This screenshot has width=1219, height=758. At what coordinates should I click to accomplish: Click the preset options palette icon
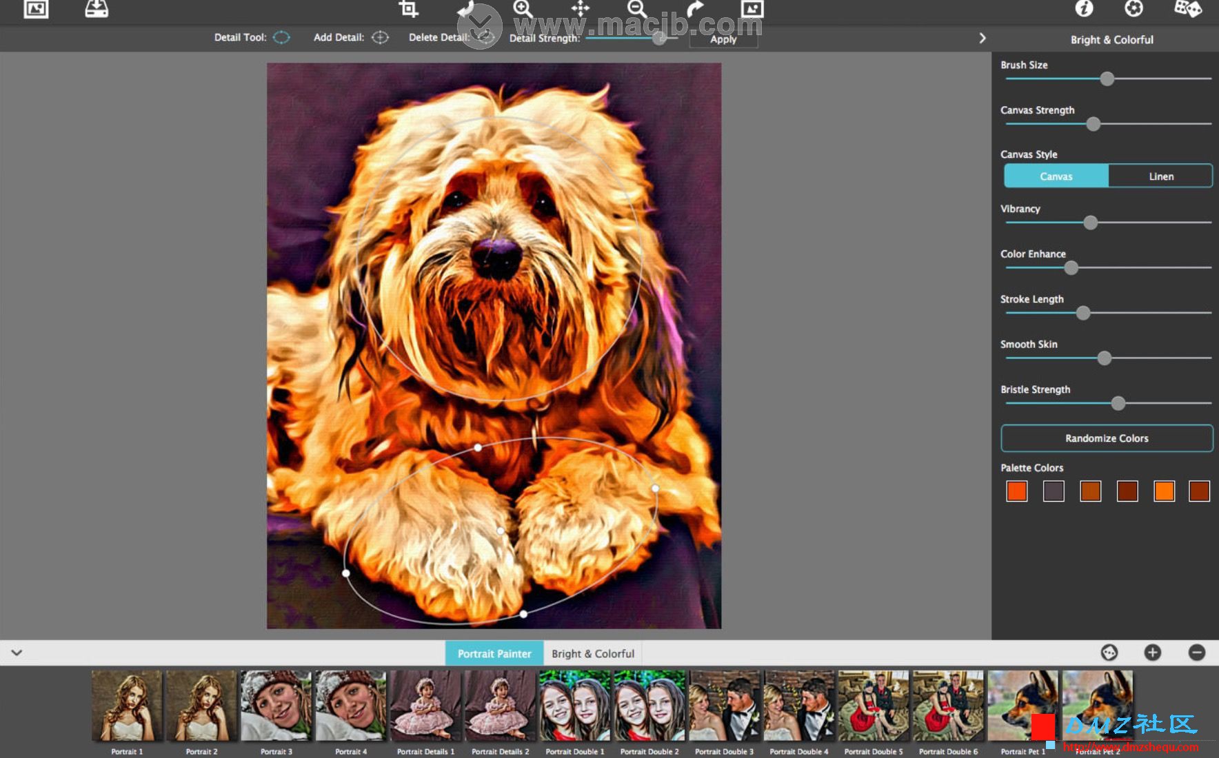coord(1109,653)
